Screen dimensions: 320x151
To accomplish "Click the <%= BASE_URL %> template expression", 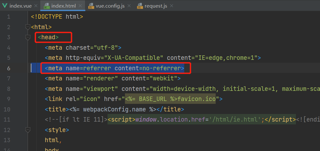I will (x=151, y=99).
